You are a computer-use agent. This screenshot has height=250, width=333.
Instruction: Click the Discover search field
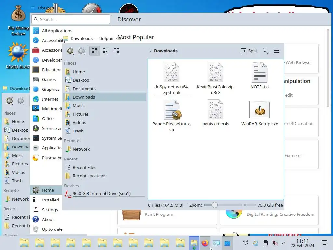click(71, 19)
